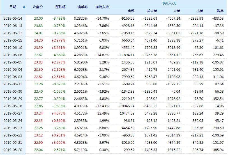Viewport: 228px width, 155px height.
Task: Click the 净流入率 column header
Action: click(x=102, y=7)
